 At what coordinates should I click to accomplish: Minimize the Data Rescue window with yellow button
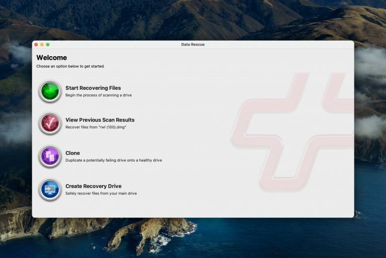(x=42, y=45)
